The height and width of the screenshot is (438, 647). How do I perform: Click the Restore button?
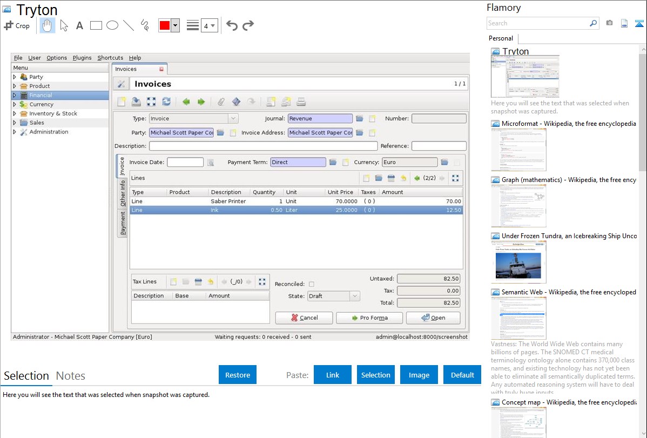coord(238,375)
